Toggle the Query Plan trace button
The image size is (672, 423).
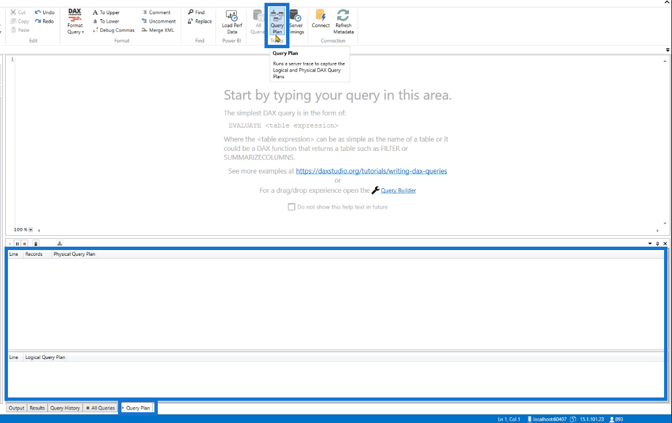point(277,22)
